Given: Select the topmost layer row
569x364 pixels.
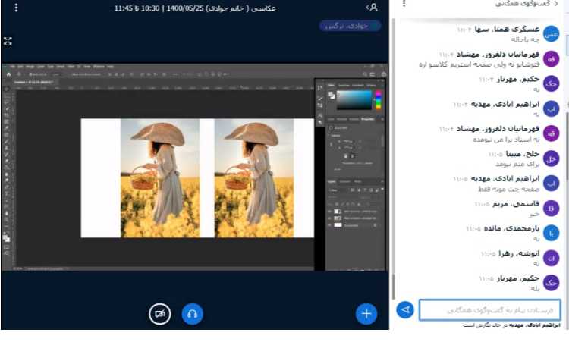Looking at the screenshot, I should tap(354, 212).
